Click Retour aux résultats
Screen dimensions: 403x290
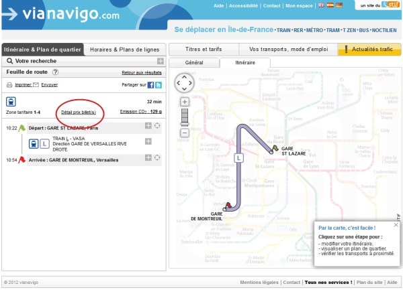click(x=142, y=73)
